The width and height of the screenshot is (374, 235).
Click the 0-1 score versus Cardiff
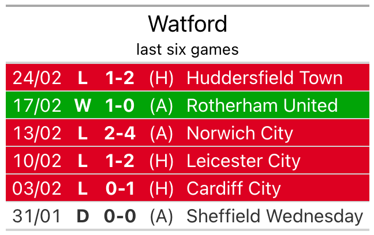(x=120, y=188)
